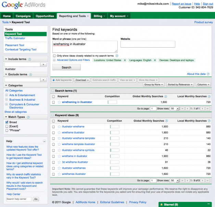Click help icon next to Match Types
215x207 pixels.
[x=28, y=117]
